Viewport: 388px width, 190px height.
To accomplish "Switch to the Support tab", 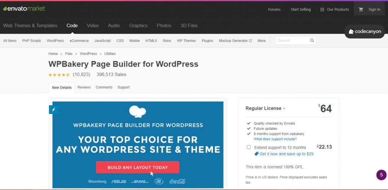I will tap(124, 87).
